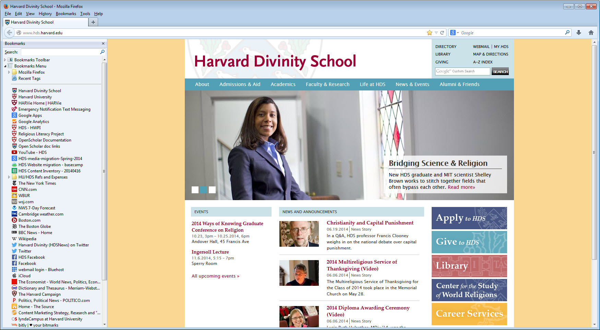This screenshot has width=600, height=330.
Task: Click the Google Analytics bookmark icon
Action: pyautogui.click(x=14, y=122)
